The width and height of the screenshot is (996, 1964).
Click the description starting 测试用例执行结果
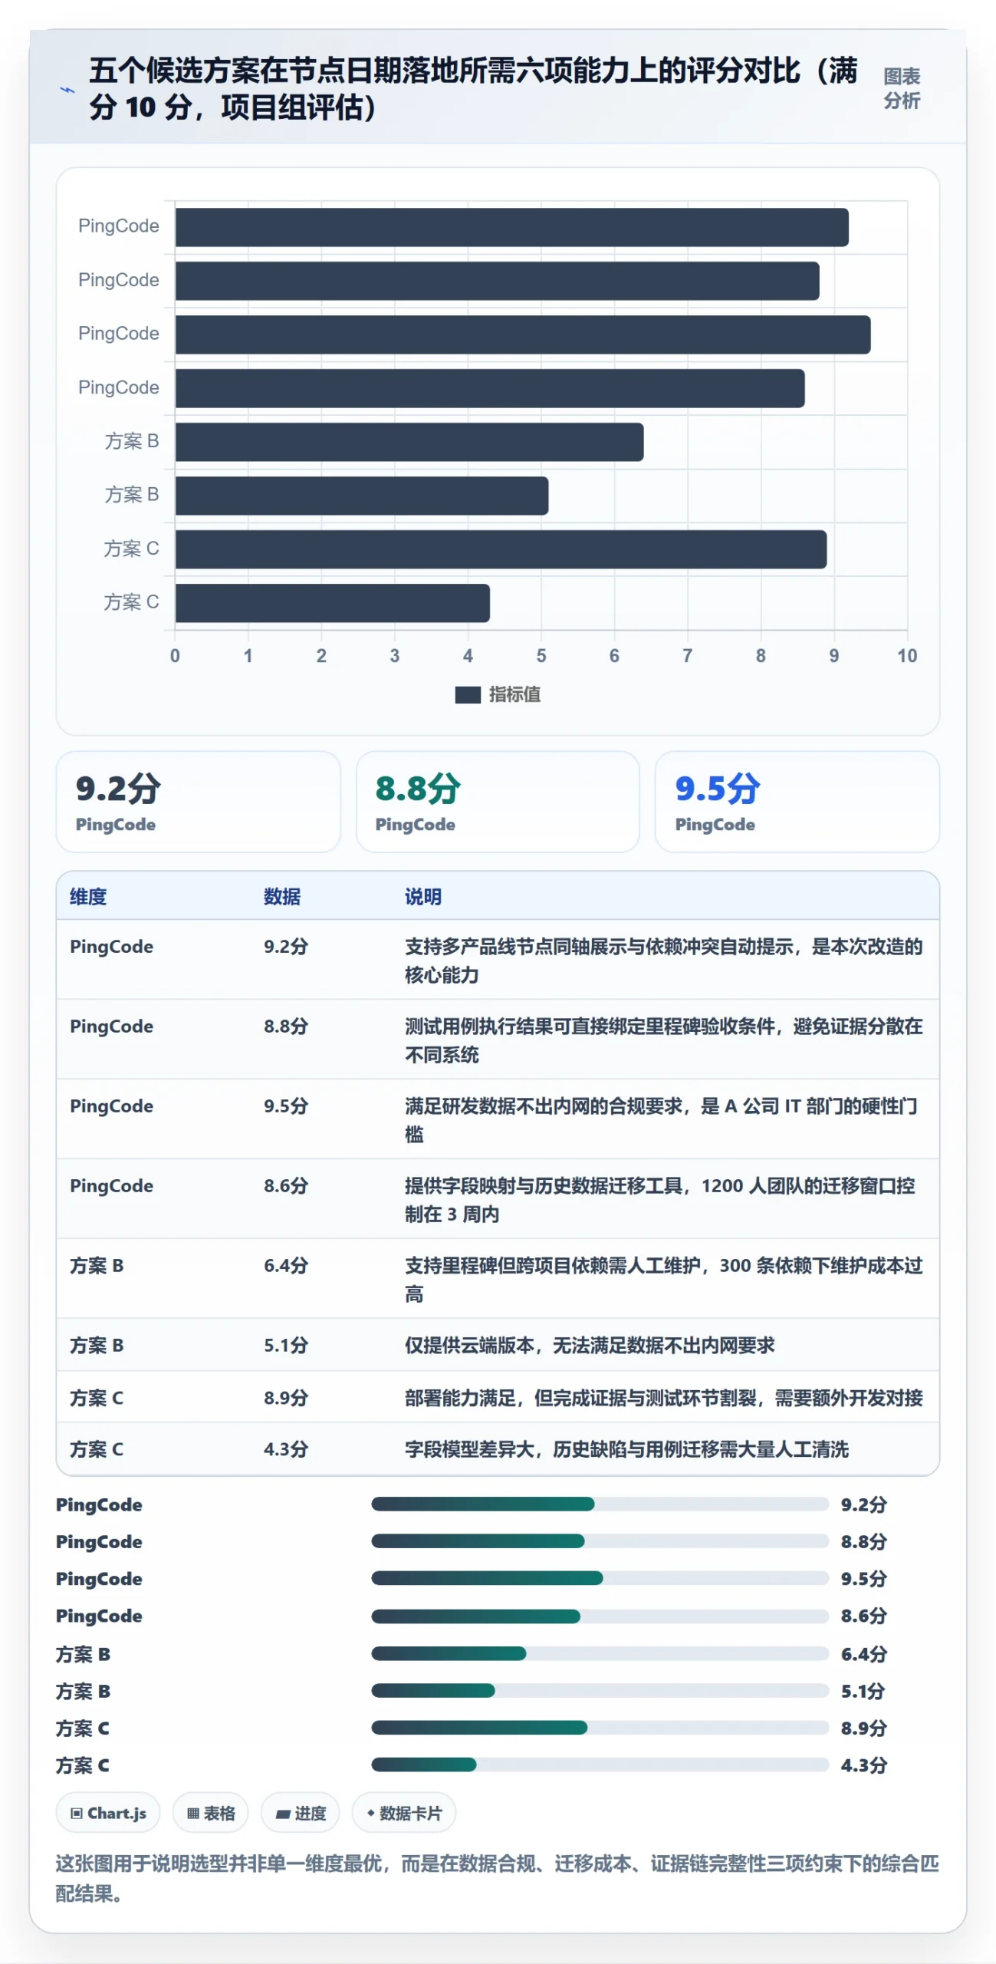tap(664, 1040)
